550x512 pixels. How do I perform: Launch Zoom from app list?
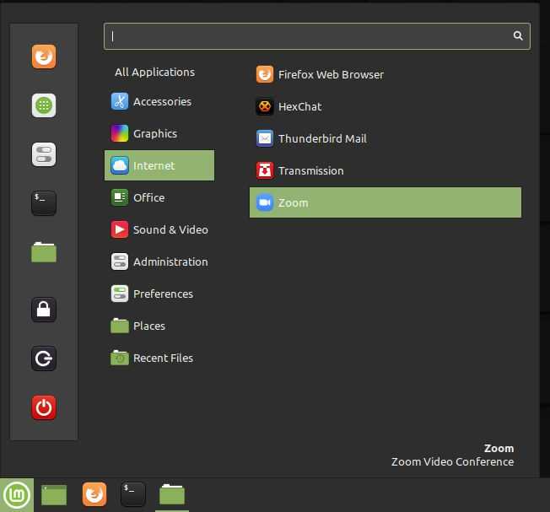(386, 202)
